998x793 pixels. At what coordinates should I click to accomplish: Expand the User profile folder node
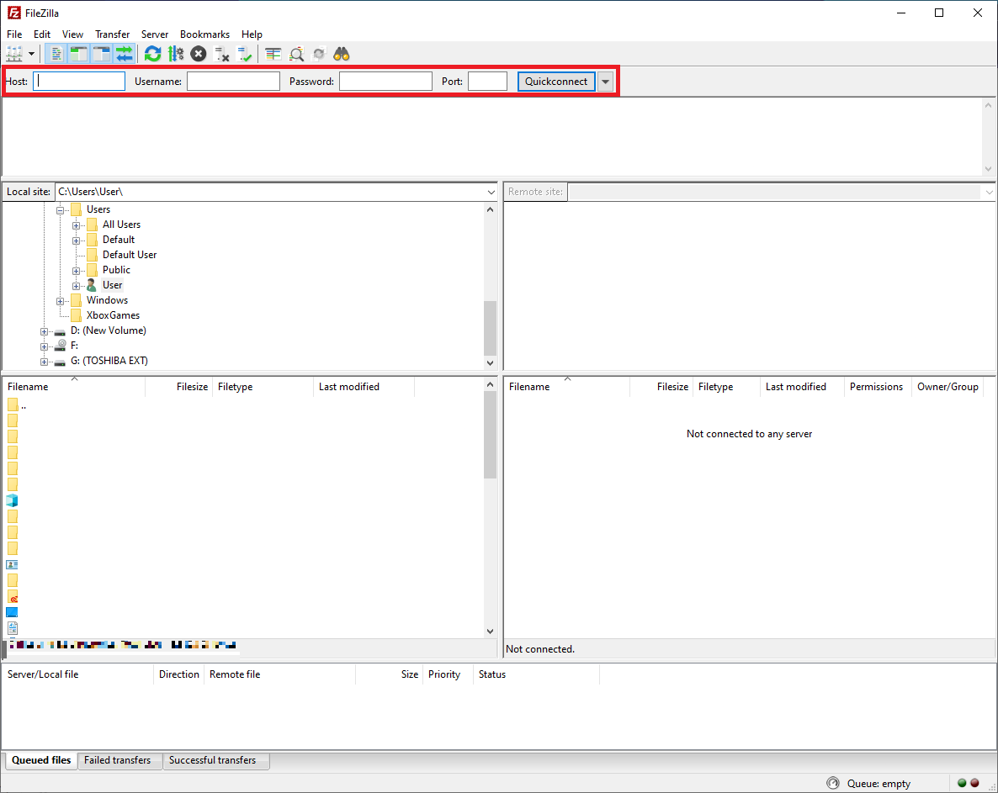click(x=77, y=286)
